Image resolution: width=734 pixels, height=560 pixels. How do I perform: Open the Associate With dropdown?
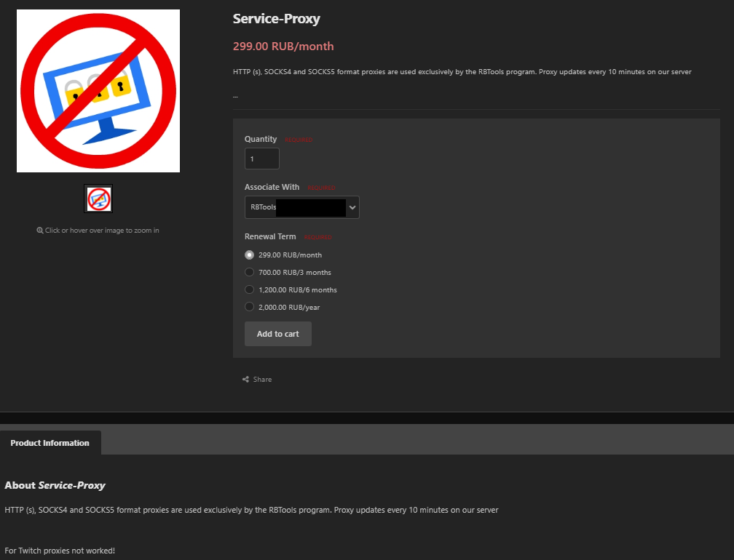(x=301, y=207)
